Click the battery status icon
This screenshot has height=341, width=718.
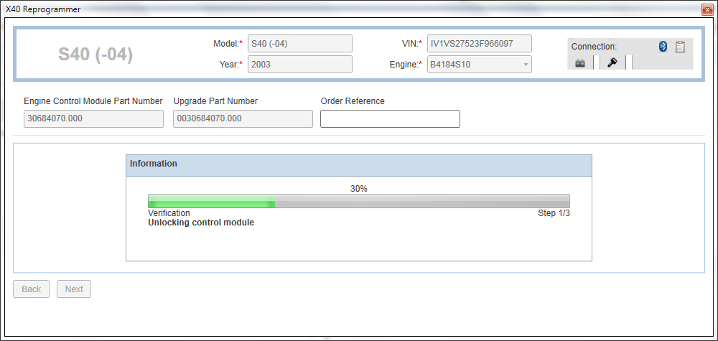point(580,63)
